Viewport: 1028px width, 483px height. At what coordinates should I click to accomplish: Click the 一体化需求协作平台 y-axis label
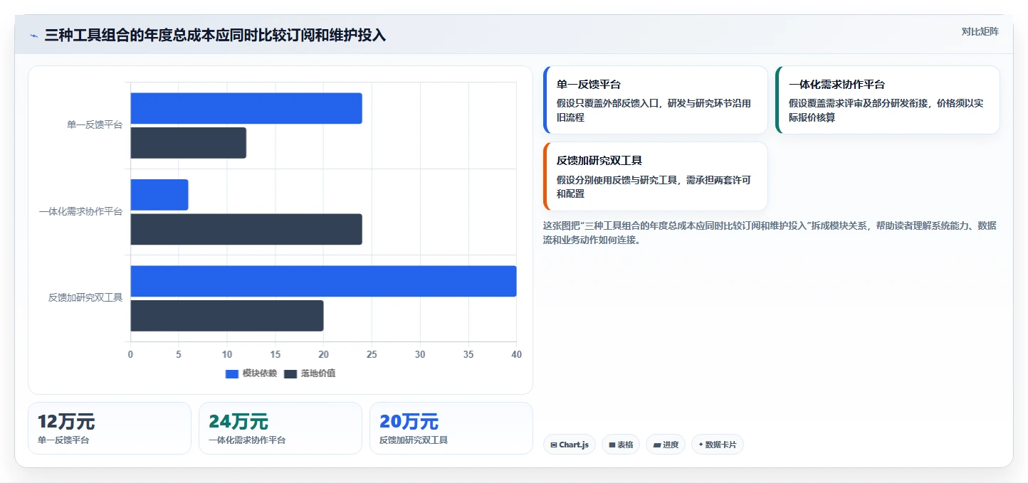(x=80, y=212)
